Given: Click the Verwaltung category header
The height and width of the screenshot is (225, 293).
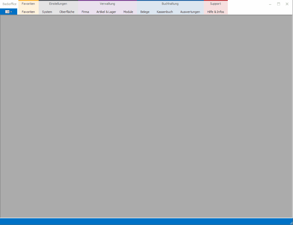Looking at the screenshot, I should click(108, 4).
